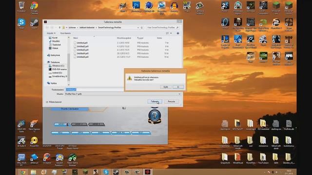This screenshot has height=175, width=312.
Task: Click the SmartTechnology Profiles search box
Action: (163, 28)
